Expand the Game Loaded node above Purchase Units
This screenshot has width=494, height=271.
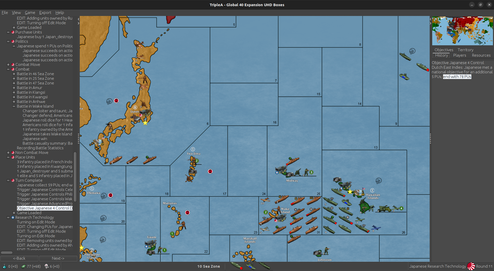coord(14,28)
